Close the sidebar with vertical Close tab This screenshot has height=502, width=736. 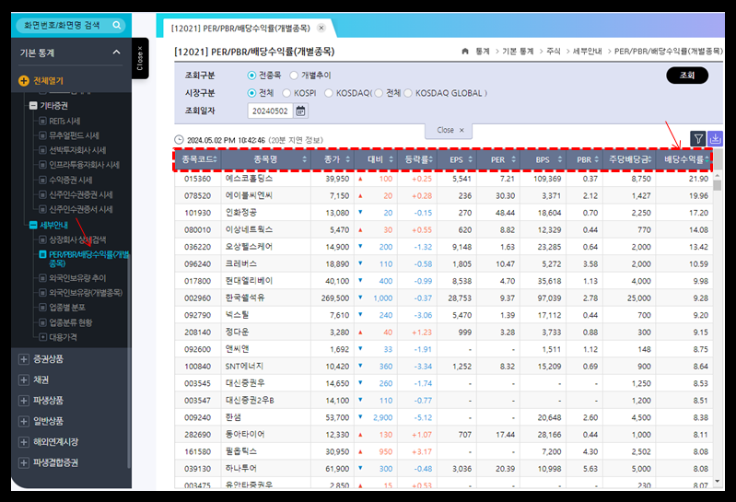coord(140,58)
